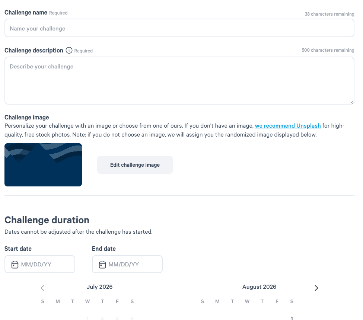Select the challenge image thumbnail
The image size is (363, 320).
(43, 165)
